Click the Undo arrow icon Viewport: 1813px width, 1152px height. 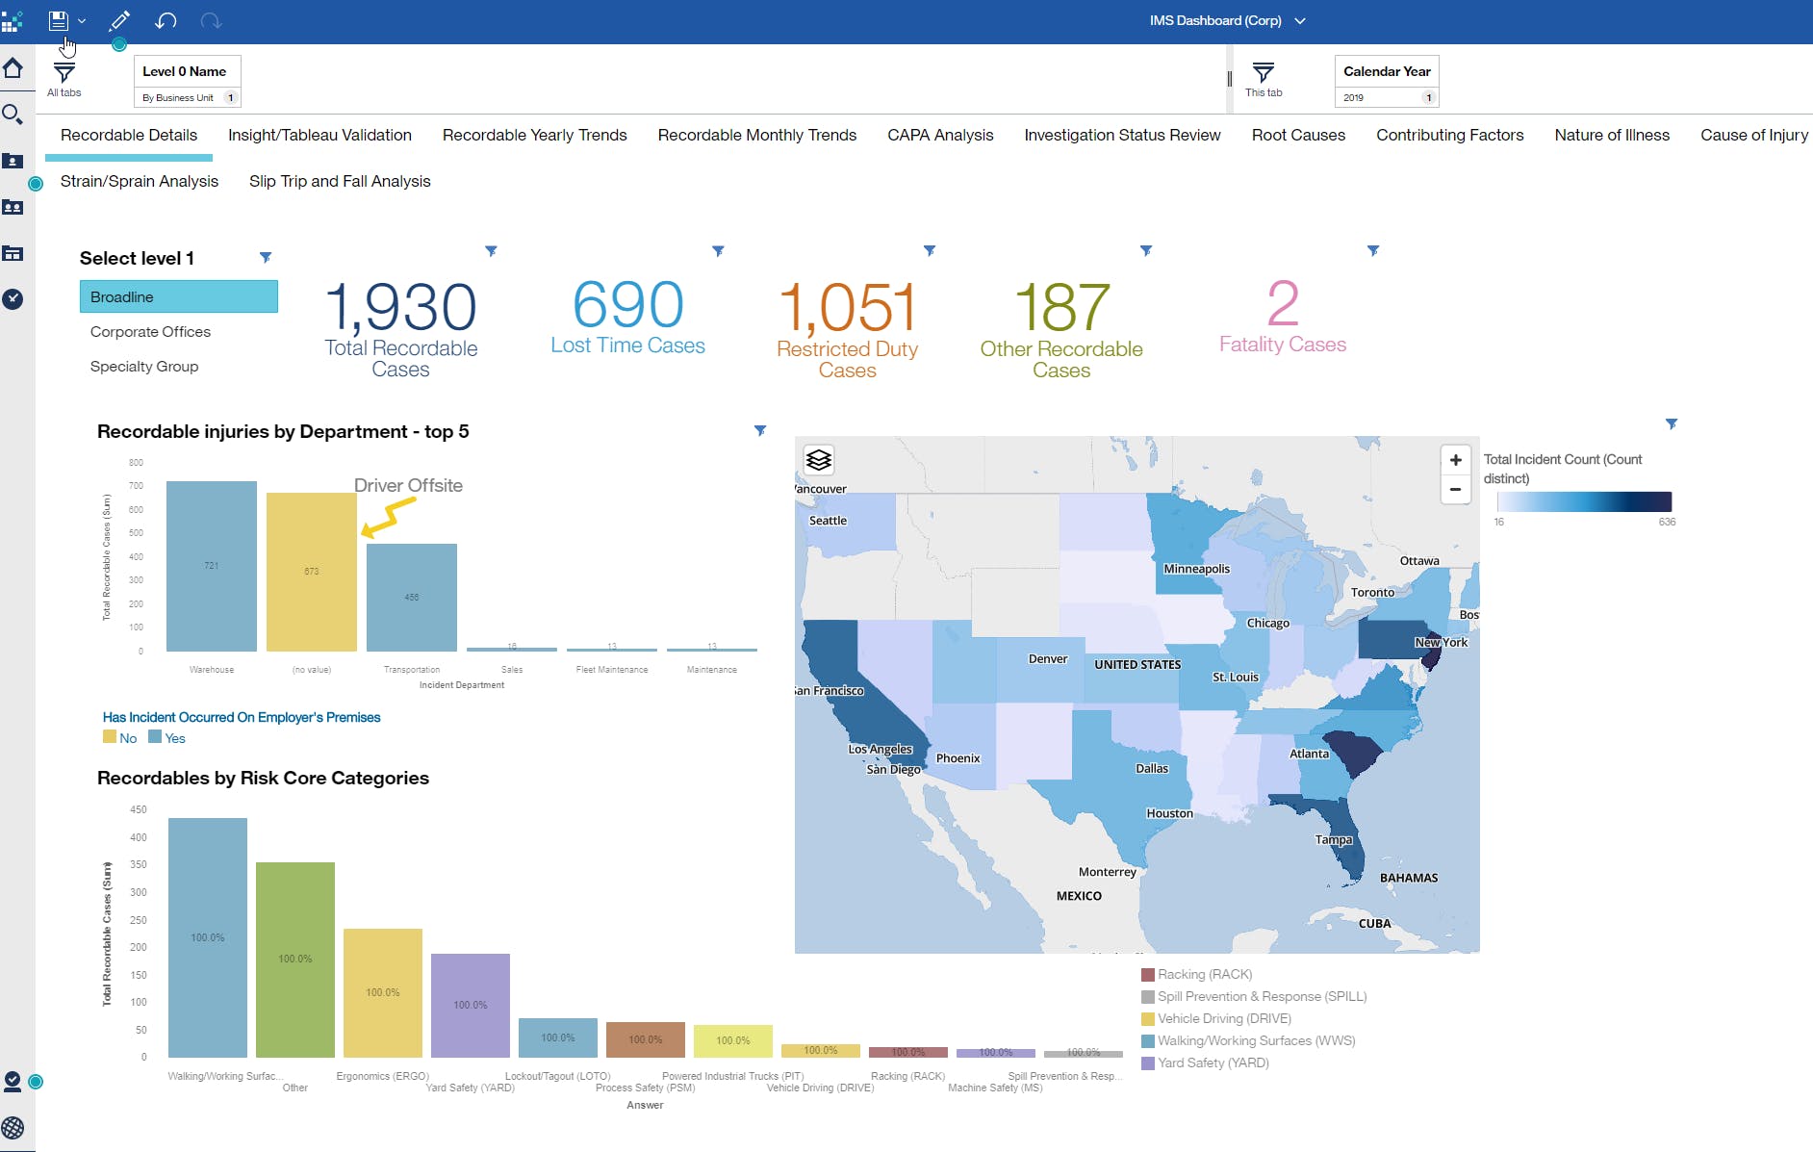tap(166, 20)
